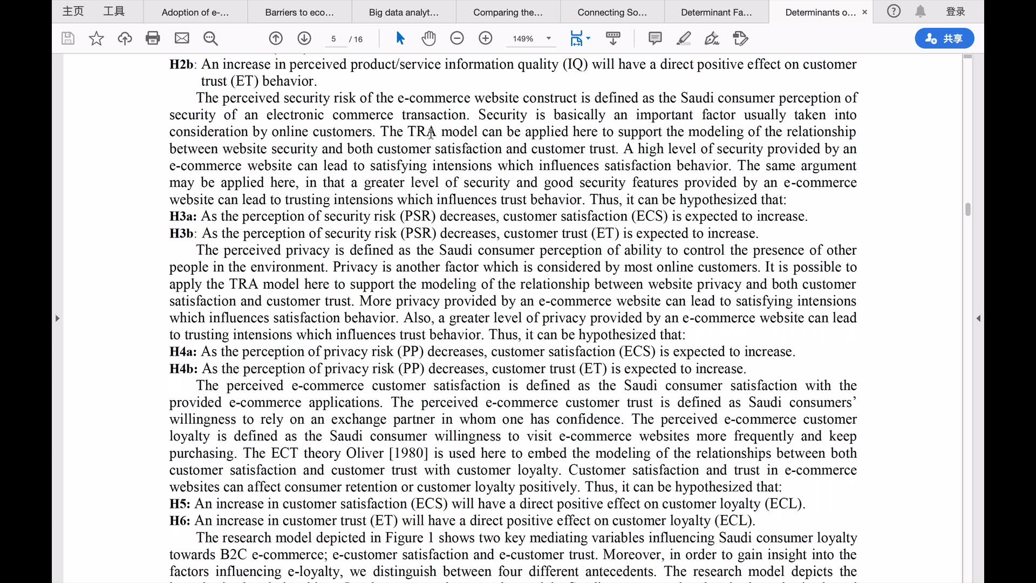Click the page number field showing 5
Image resolution: width=1036 pixels, height=583 pixels.
(x=335, y=39)
